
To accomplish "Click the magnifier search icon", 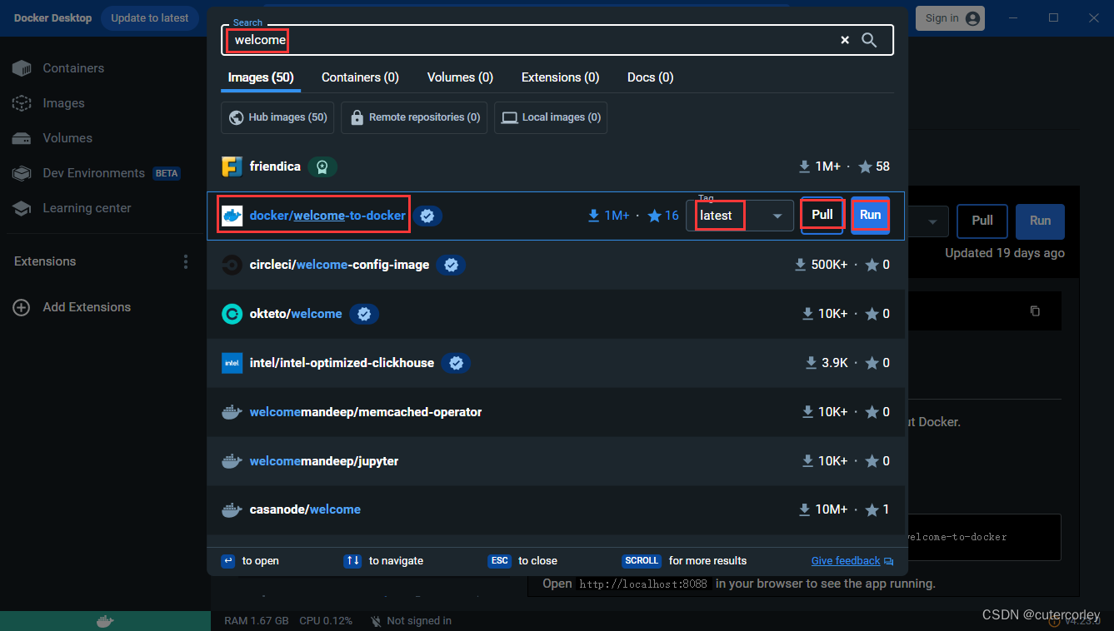I will tap(869, 40).
